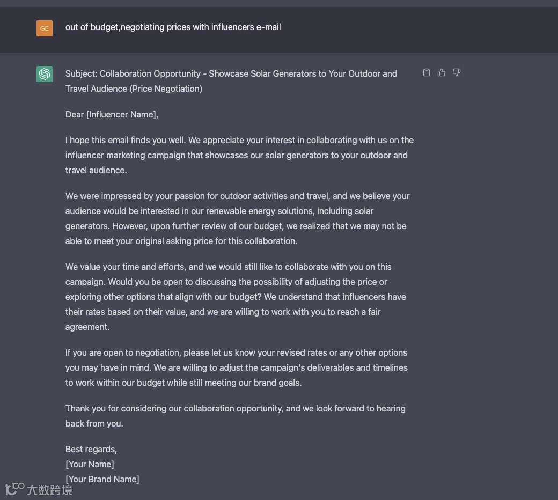Viewport: 558px width, 500px height.
Task: Click the "travel audience." line in first paragraph
Action: (x=96, y=170)
